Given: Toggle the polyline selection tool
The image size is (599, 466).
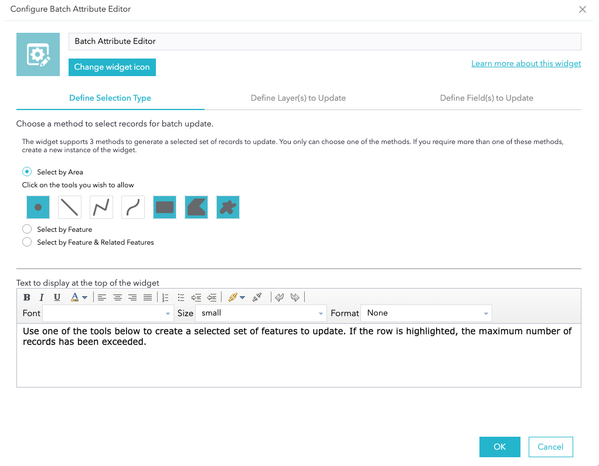Looking at the screenshot, I should click(x=101, y=207).
